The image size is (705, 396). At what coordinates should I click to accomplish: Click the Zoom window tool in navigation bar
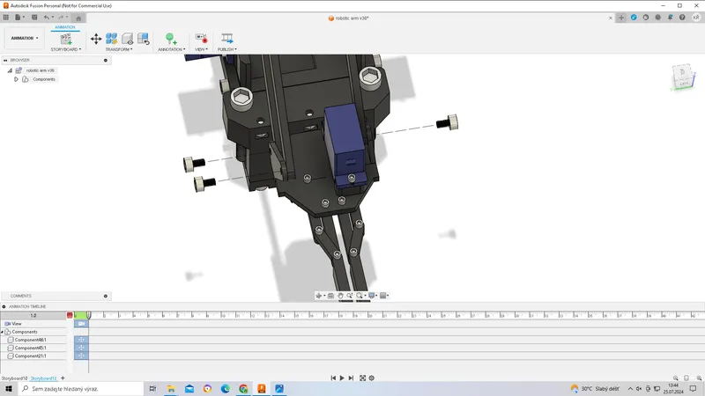(x=349, y=296)
